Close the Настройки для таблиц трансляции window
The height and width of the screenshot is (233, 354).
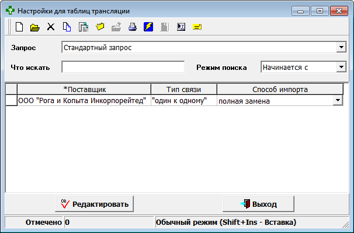[339, 11]
